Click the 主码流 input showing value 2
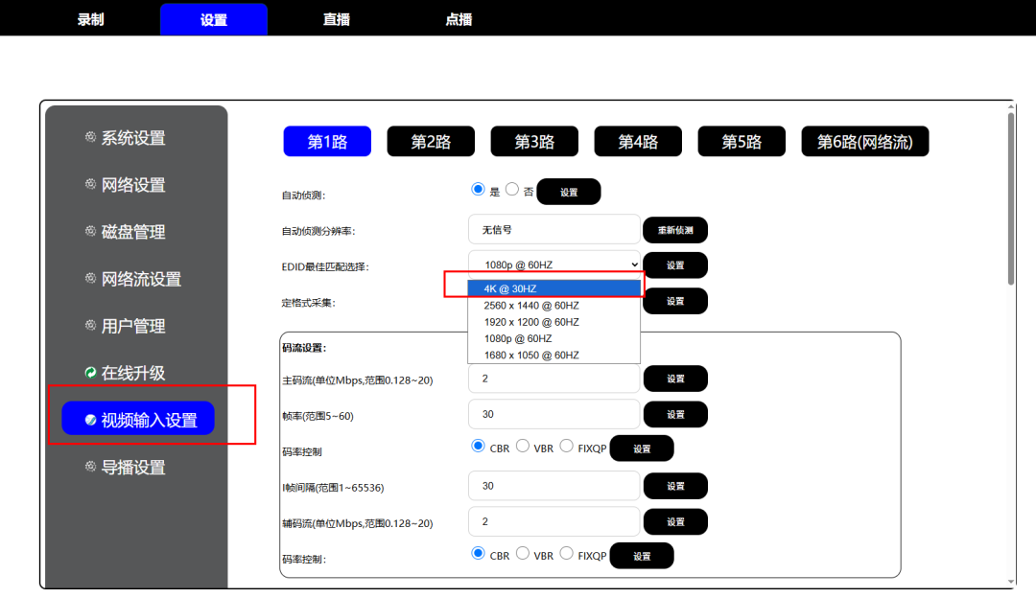The image size is (1036, 598). [553, 378]
